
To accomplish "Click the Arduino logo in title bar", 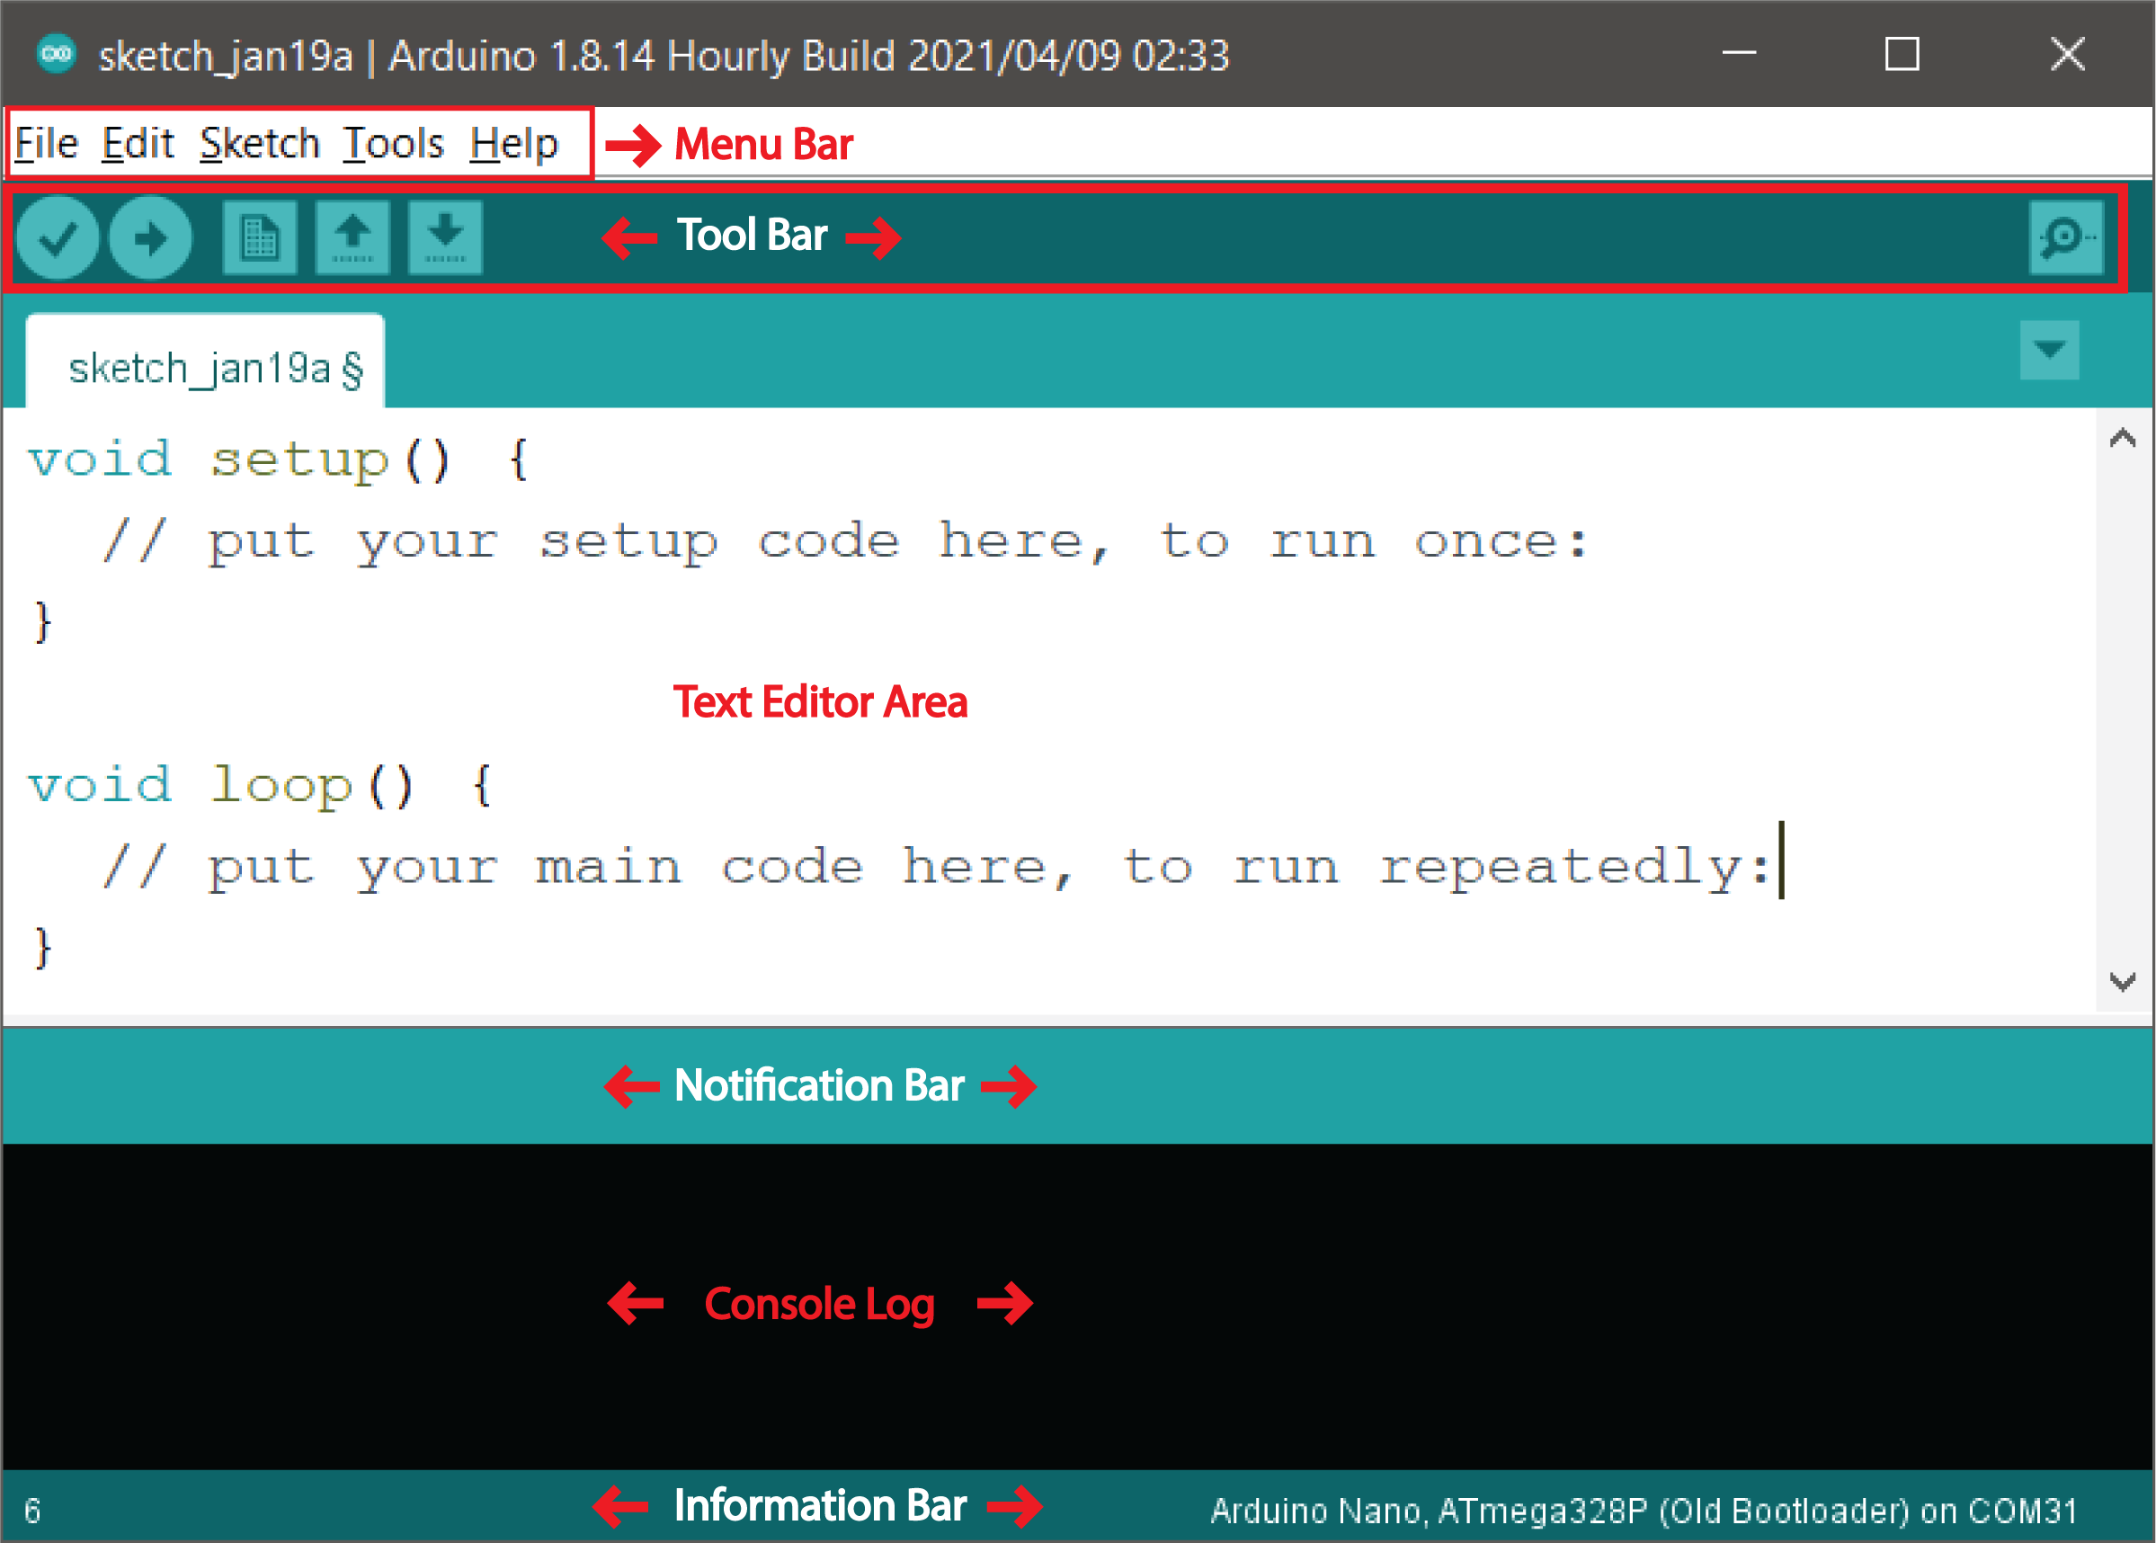I will tap(56, 54).
